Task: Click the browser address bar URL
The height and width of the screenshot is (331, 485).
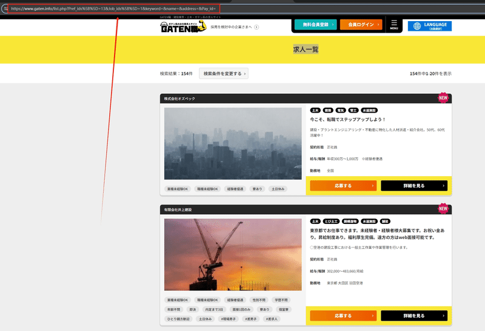Action: coord(113,8)
